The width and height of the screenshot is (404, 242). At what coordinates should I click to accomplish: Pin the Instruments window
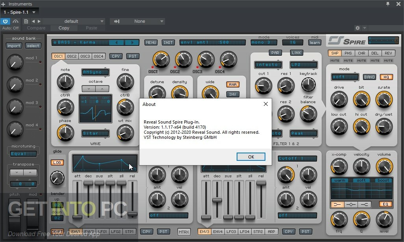(x=388, y=4)
